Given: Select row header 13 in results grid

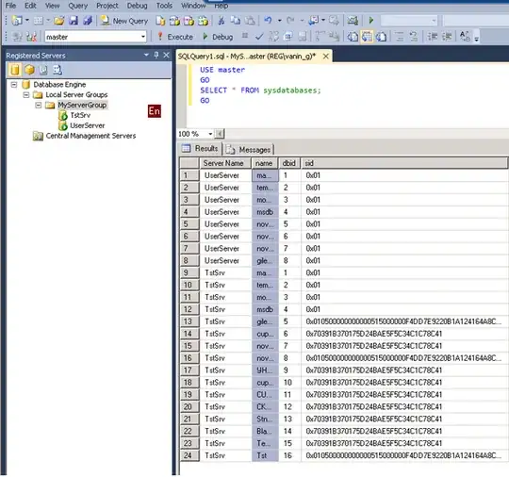Looking at the screenshot, I should click(189, 321).
